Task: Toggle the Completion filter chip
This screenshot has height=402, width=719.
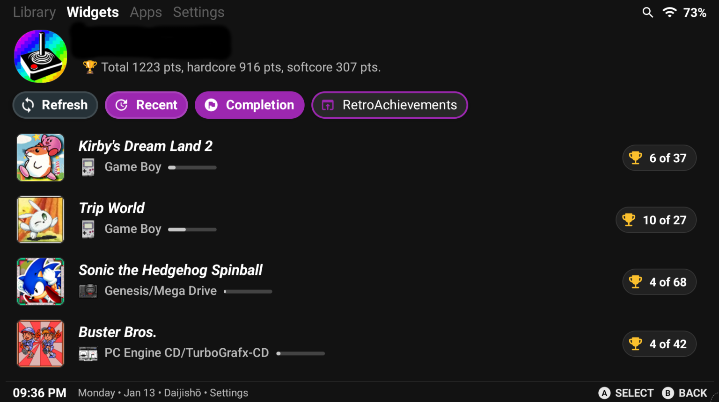Action: click(249, 105)
